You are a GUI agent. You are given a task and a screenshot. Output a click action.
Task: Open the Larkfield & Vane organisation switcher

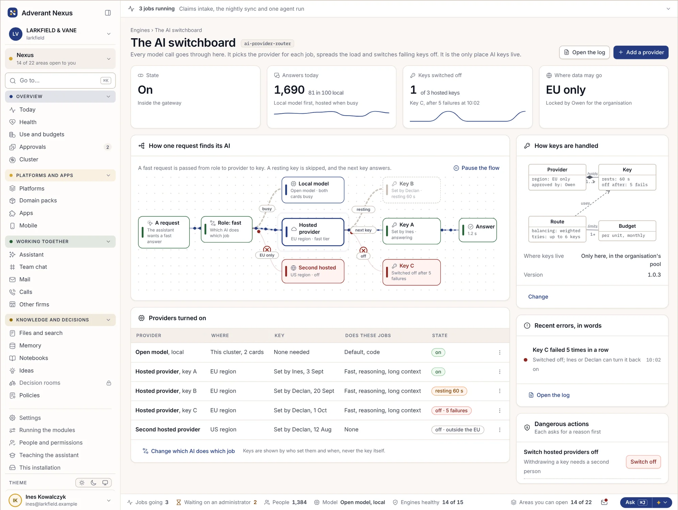click(x=60, y=34)
